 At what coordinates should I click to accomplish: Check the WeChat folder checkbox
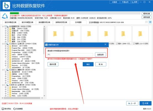click(x=8, y=94)
